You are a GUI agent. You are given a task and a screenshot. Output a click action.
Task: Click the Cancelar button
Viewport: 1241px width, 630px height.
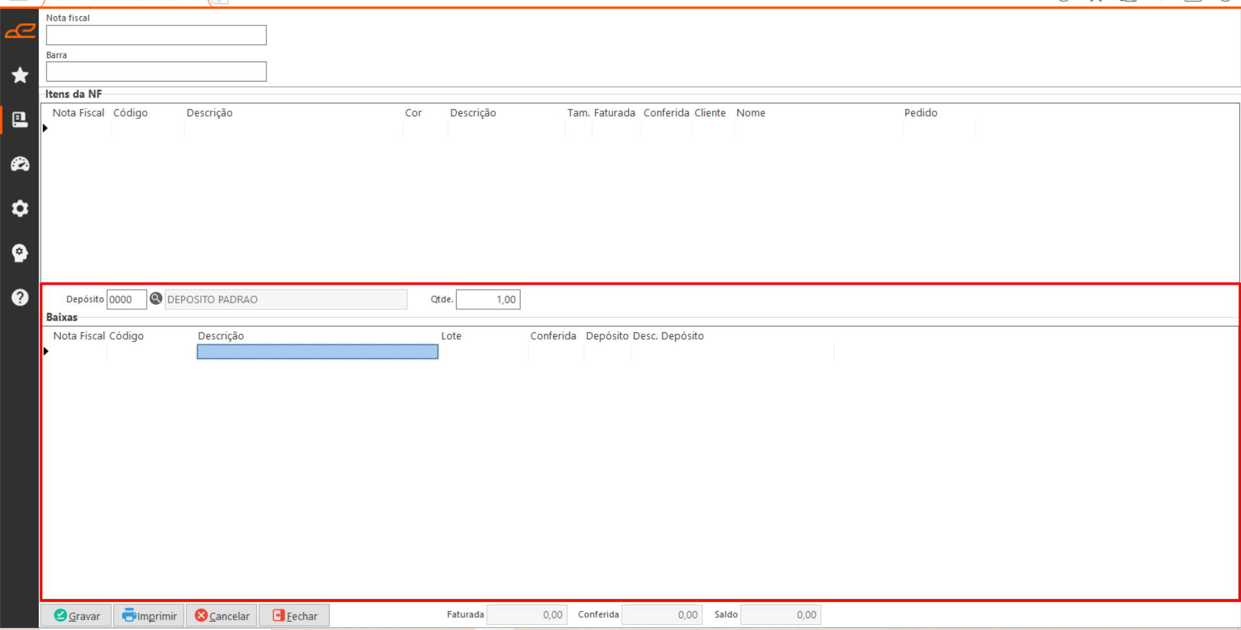point(222,615)
